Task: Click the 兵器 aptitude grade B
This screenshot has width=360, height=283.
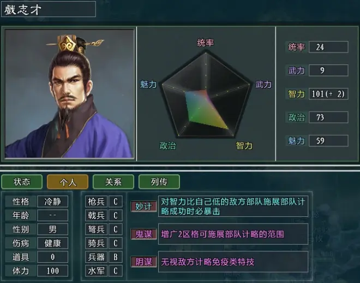Action: tap(116, 257)
